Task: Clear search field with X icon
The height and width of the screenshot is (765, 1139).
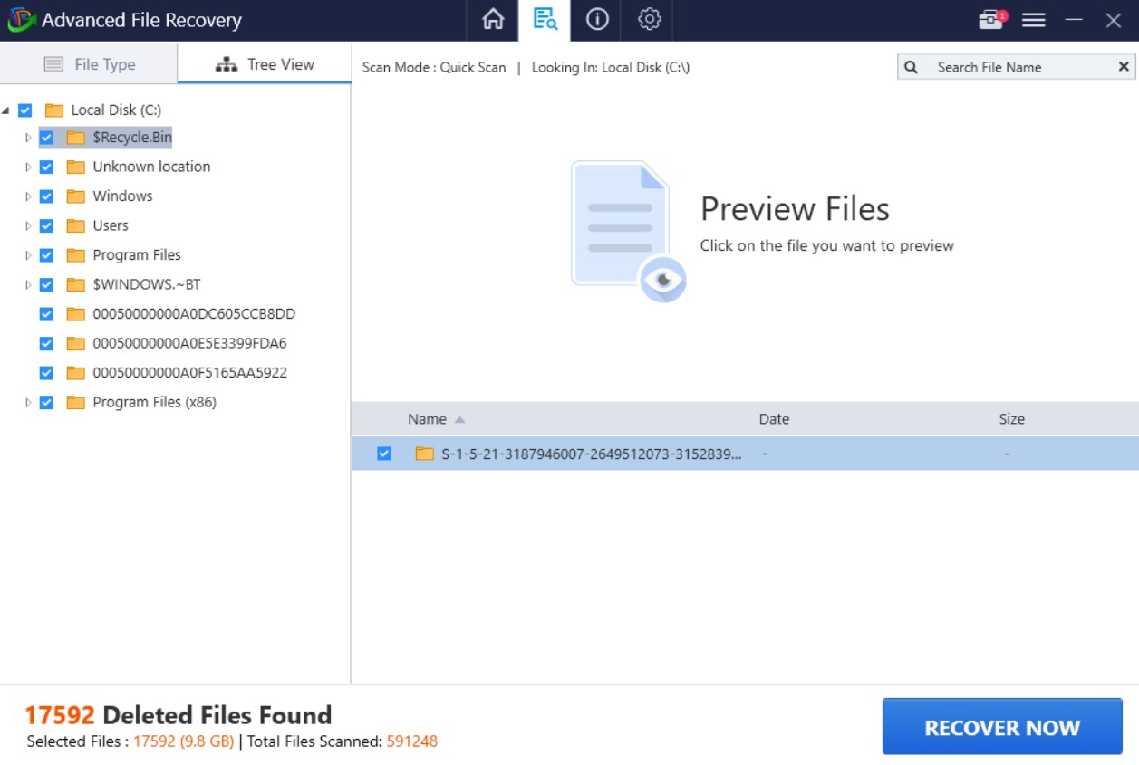Action: coord(1124,67)
